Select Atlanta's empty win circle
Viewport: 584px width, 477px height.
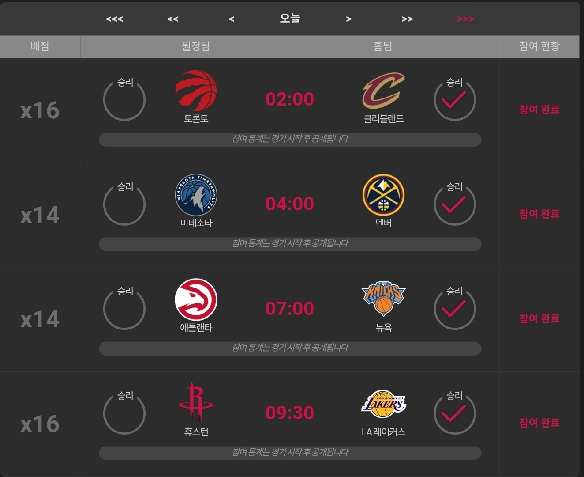tap(124, 309)
